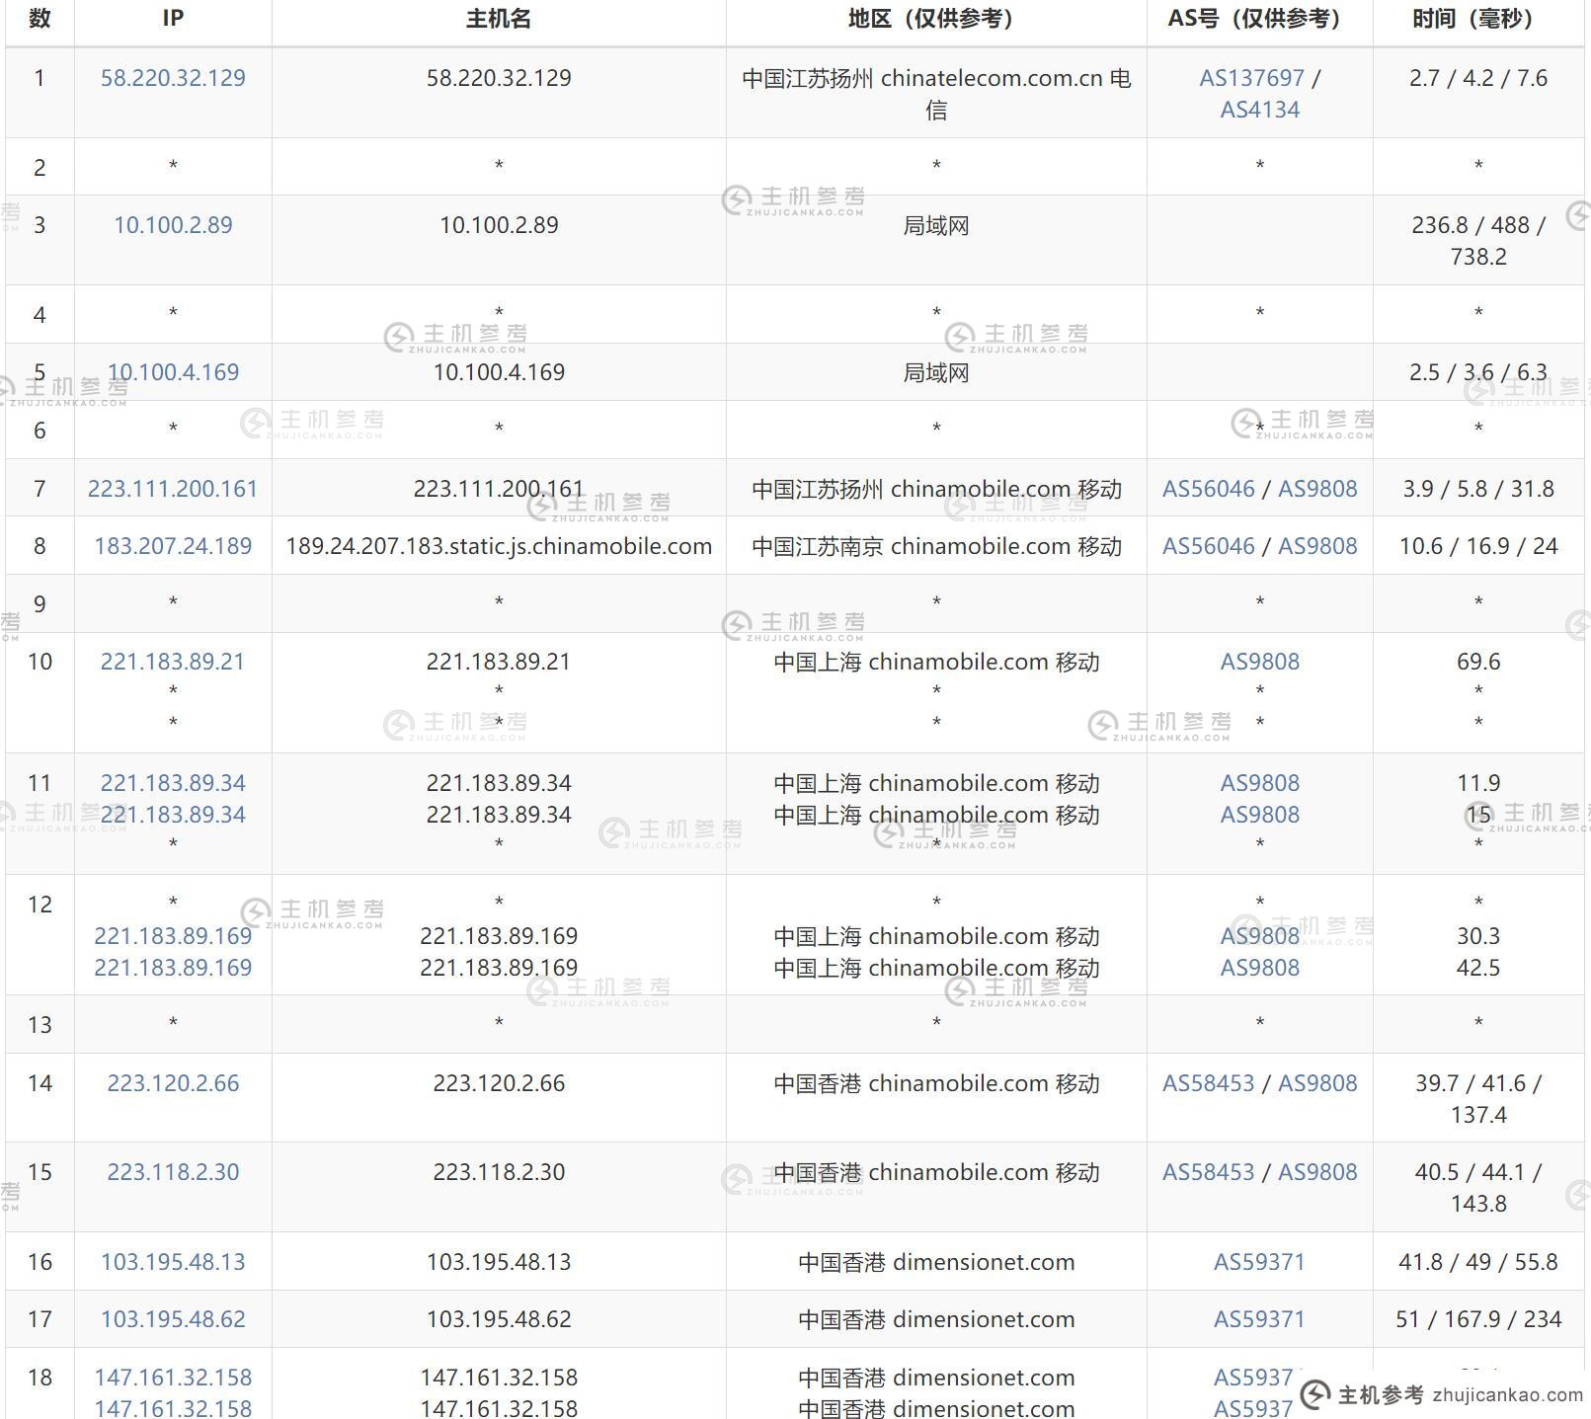Select time value 42.5 in hop 12
Viewport: 1591px width, 1419px height.
click(x=1478, y=968)
